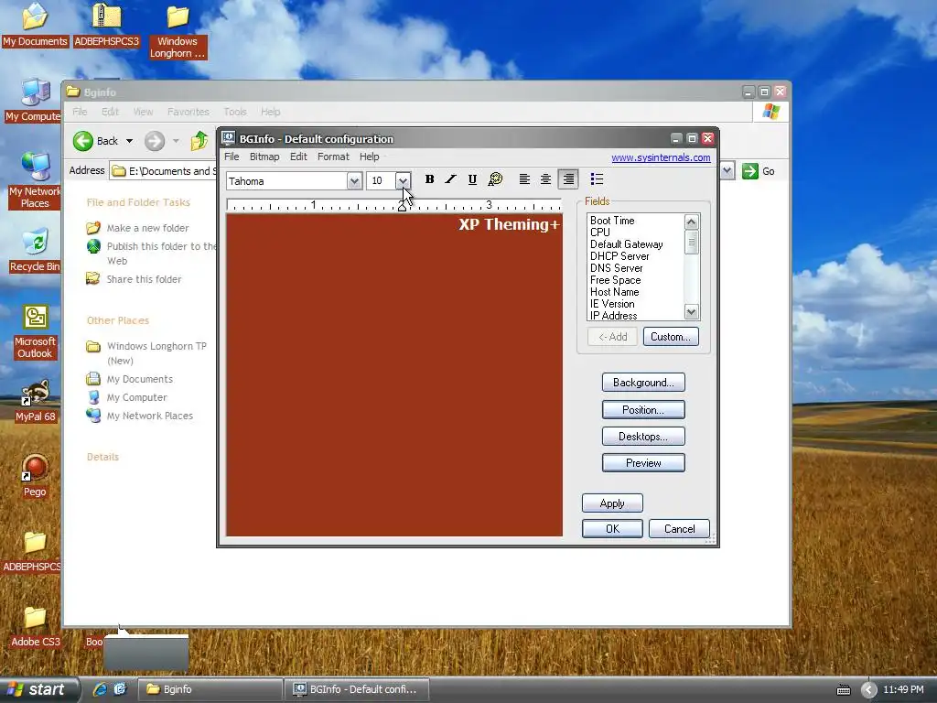This screenshot has width=937, height=703.
Task: Click Fields list scroll up arrow
Action: 692,222
